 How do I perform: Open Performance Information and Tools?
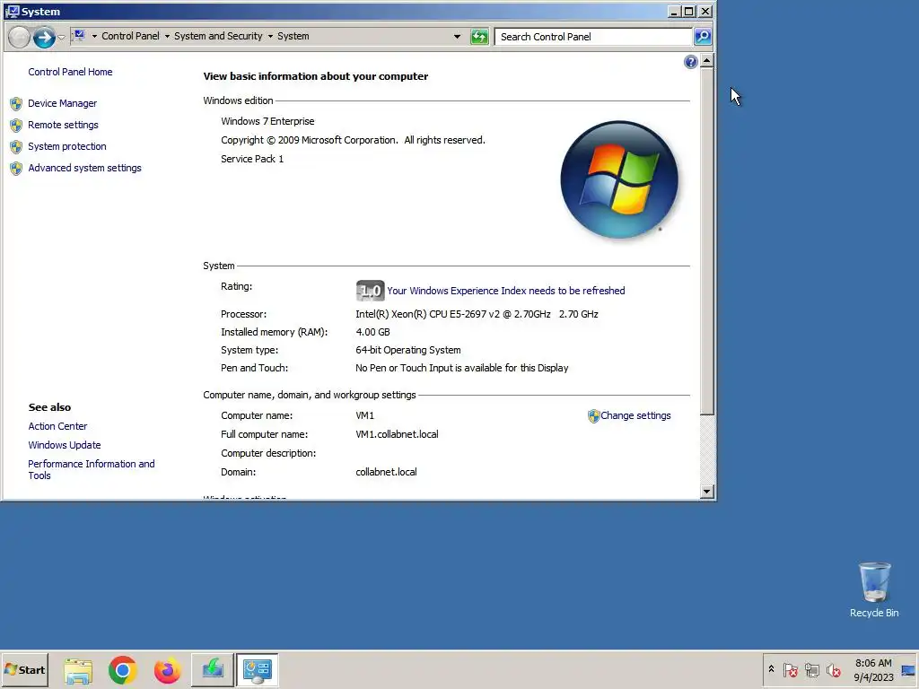(92, 469)
